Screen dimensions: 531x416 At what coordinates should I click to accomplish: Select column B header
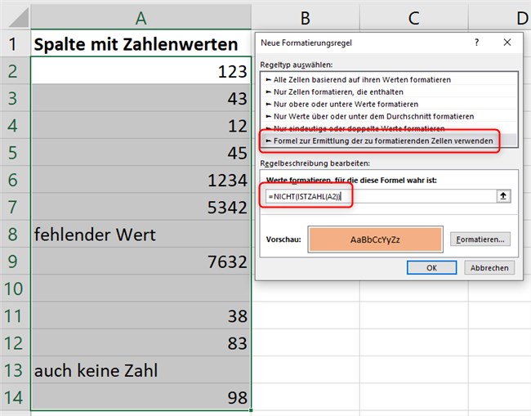[306, 18]
